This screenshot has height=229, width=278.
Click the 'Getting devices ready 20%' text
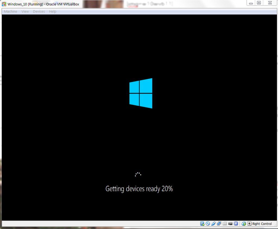coord(139,189)
